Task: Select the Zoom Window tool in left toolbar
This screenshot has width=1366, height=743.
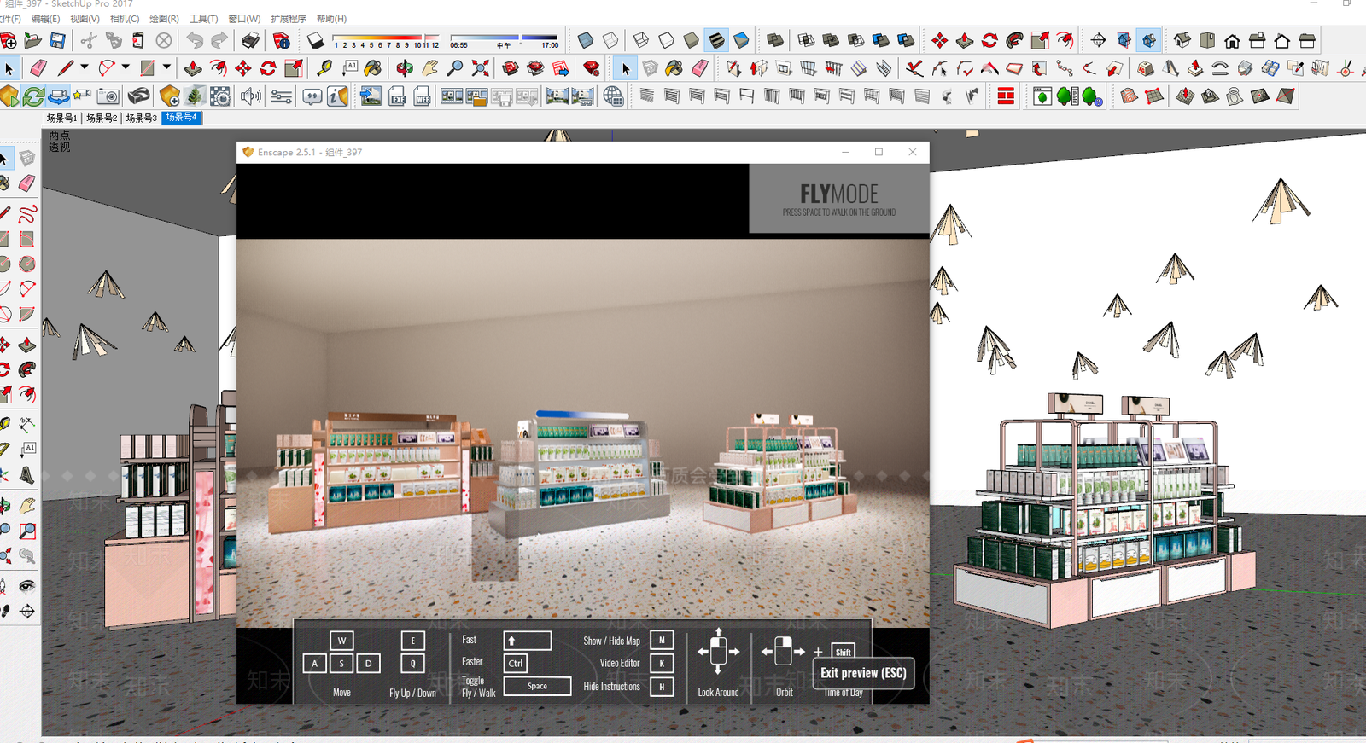Action: [27, 531]
